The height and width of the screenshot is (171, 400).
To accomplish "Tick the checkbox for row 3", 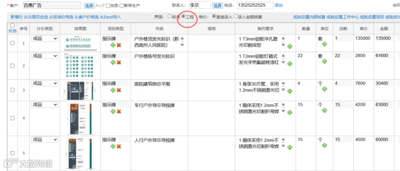I will coord(12,90).
